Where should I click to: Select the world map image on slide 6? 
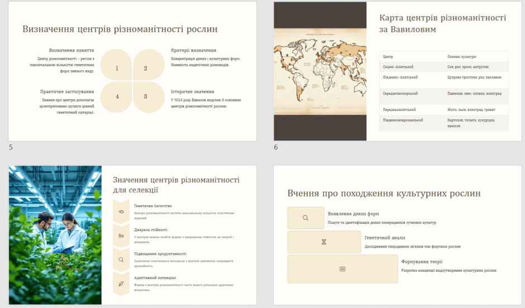tap(320, 71)
